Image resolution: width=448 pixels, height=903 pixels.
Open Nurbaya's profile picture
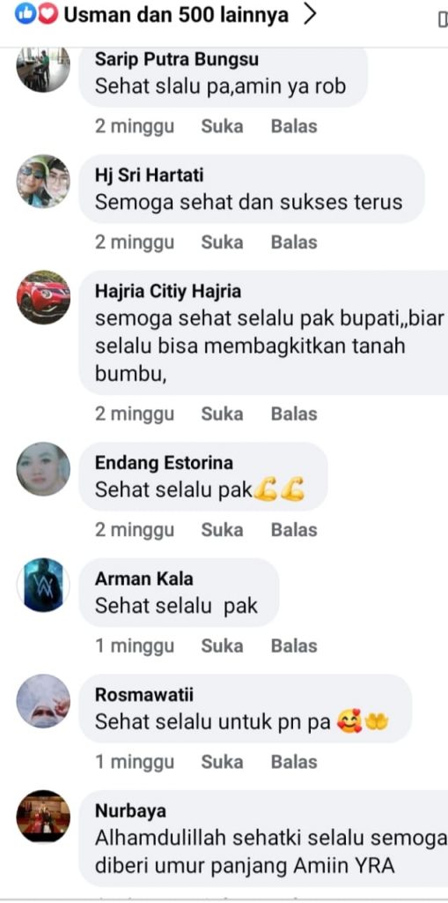[43, 817]
